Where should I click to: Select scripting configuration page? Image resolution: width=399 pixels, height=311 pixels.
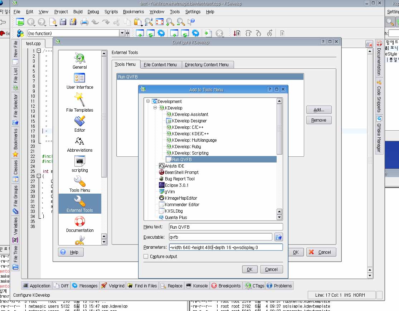coord(80,164)
